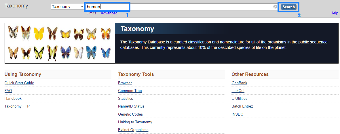This screenshot has width=340, height=134.
Task: Open the Limits link
Action: [91, 13]
